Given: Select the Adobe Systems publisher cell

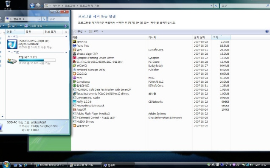Looking at the screenshot, I should 157,113.
